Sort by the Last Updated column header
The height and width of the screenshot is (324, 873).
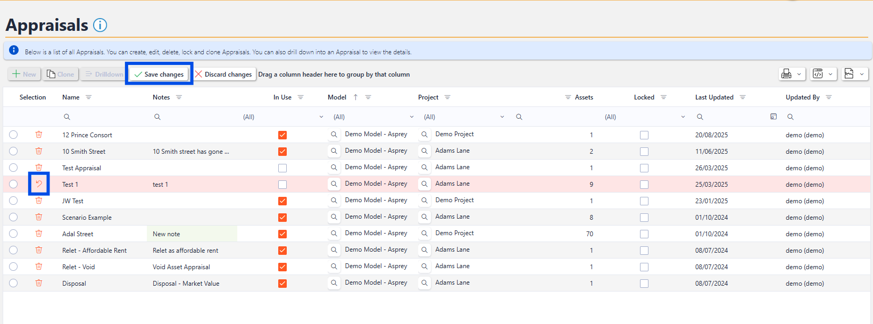(x=714, y=97)
